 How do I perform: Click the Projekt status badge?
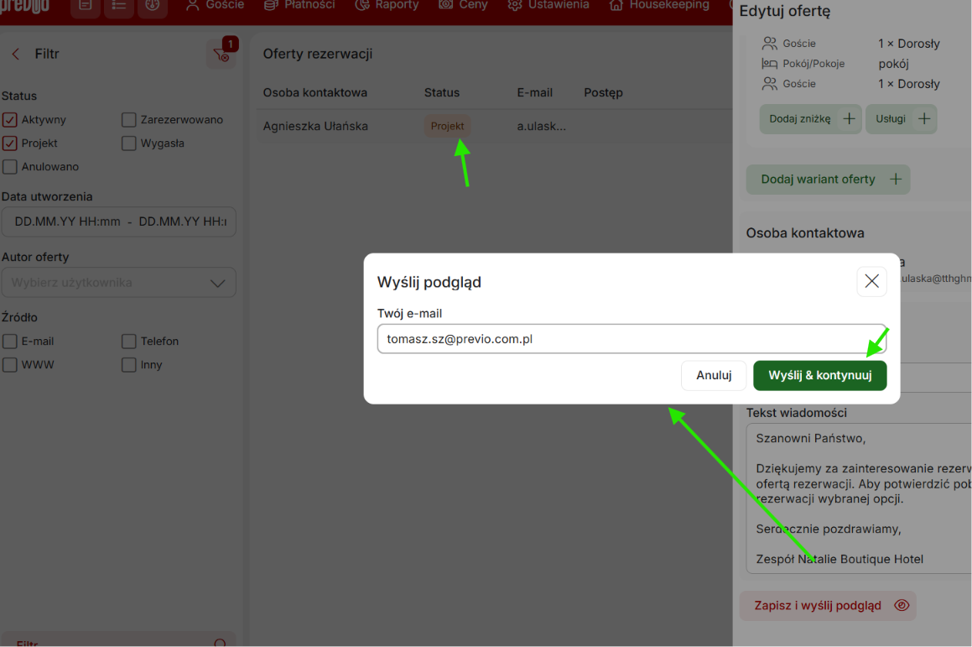pyautogui.click(x=447, y=126)
